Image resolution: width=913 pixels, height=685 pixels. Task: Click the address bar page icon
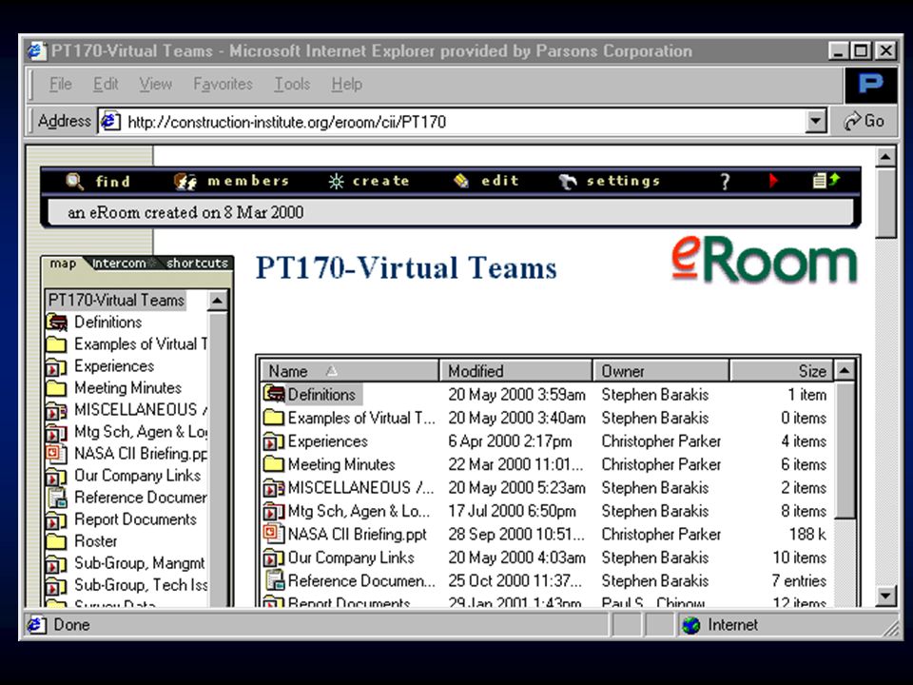(x=110, y=121)
